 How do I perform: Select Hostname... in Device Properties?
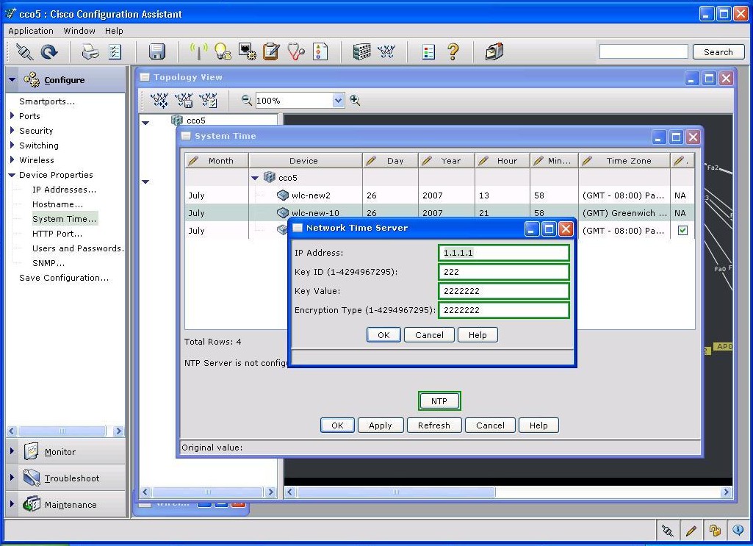coord(57,204)
